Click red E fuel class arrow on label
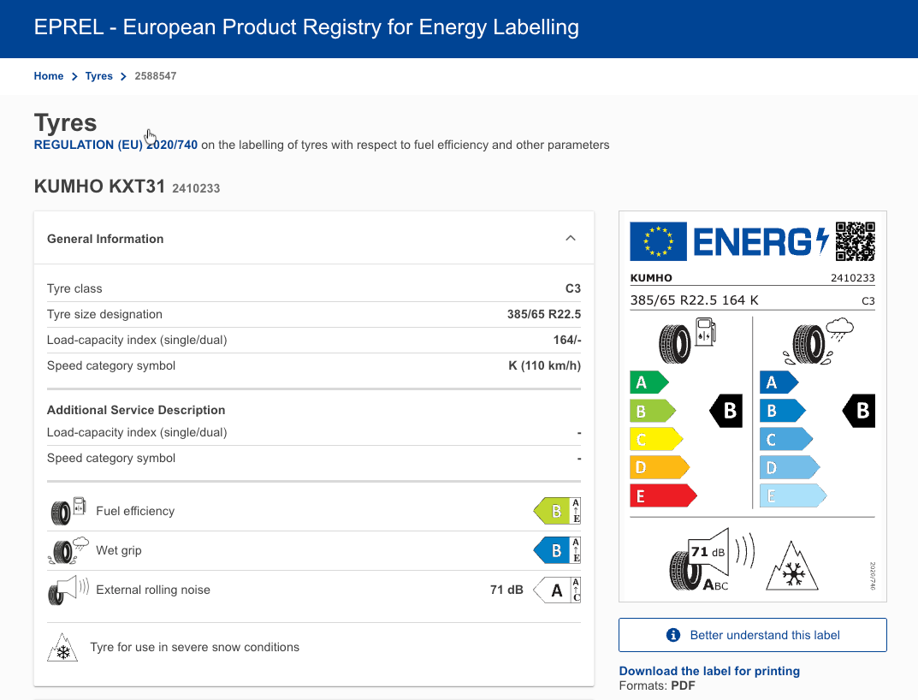This screenshot has width=918, height=700. (x=663, y=495)
